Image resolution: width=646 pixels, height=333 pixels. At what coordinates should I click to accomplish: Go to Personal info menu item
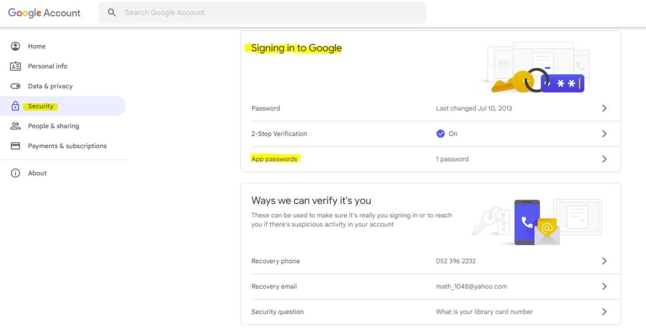48,66
